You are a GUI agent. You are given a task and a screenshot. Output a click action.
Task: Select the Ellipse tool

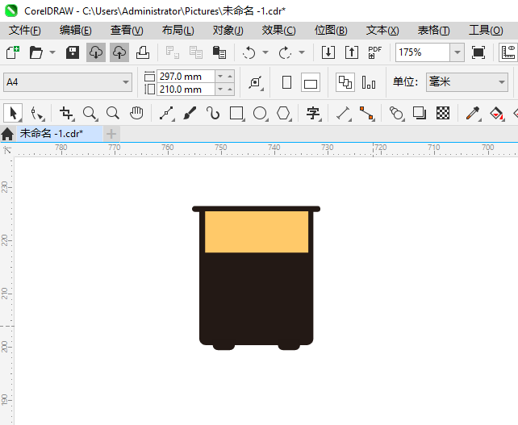click(260, 113)
